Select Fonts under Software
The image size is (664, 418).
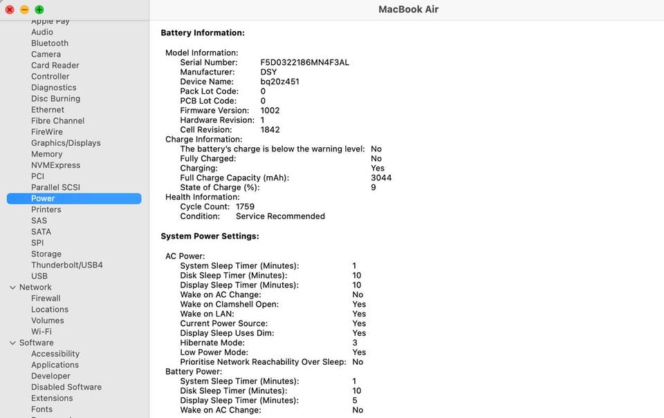coord(41,409)
